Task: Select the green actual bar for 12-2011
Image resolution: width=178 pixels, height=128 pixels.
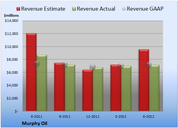Action: click(x=98, y=89)
